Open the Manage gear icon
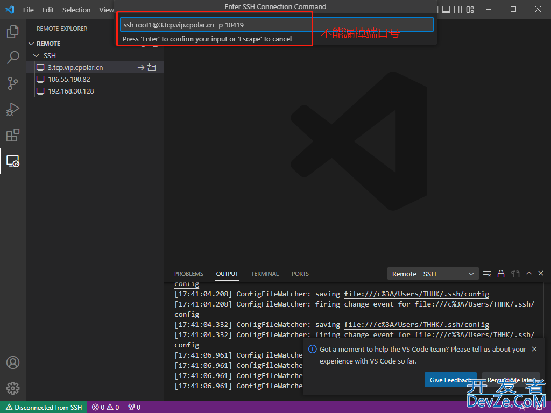551x413 pixels. pyautogui.click(x=13, y=388)
